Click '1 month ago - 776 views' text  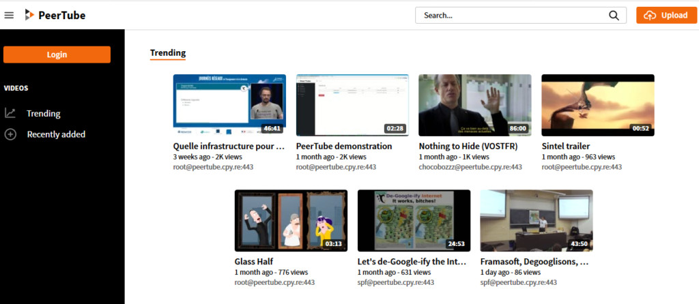pyautogui.click(x=272, y=273)
